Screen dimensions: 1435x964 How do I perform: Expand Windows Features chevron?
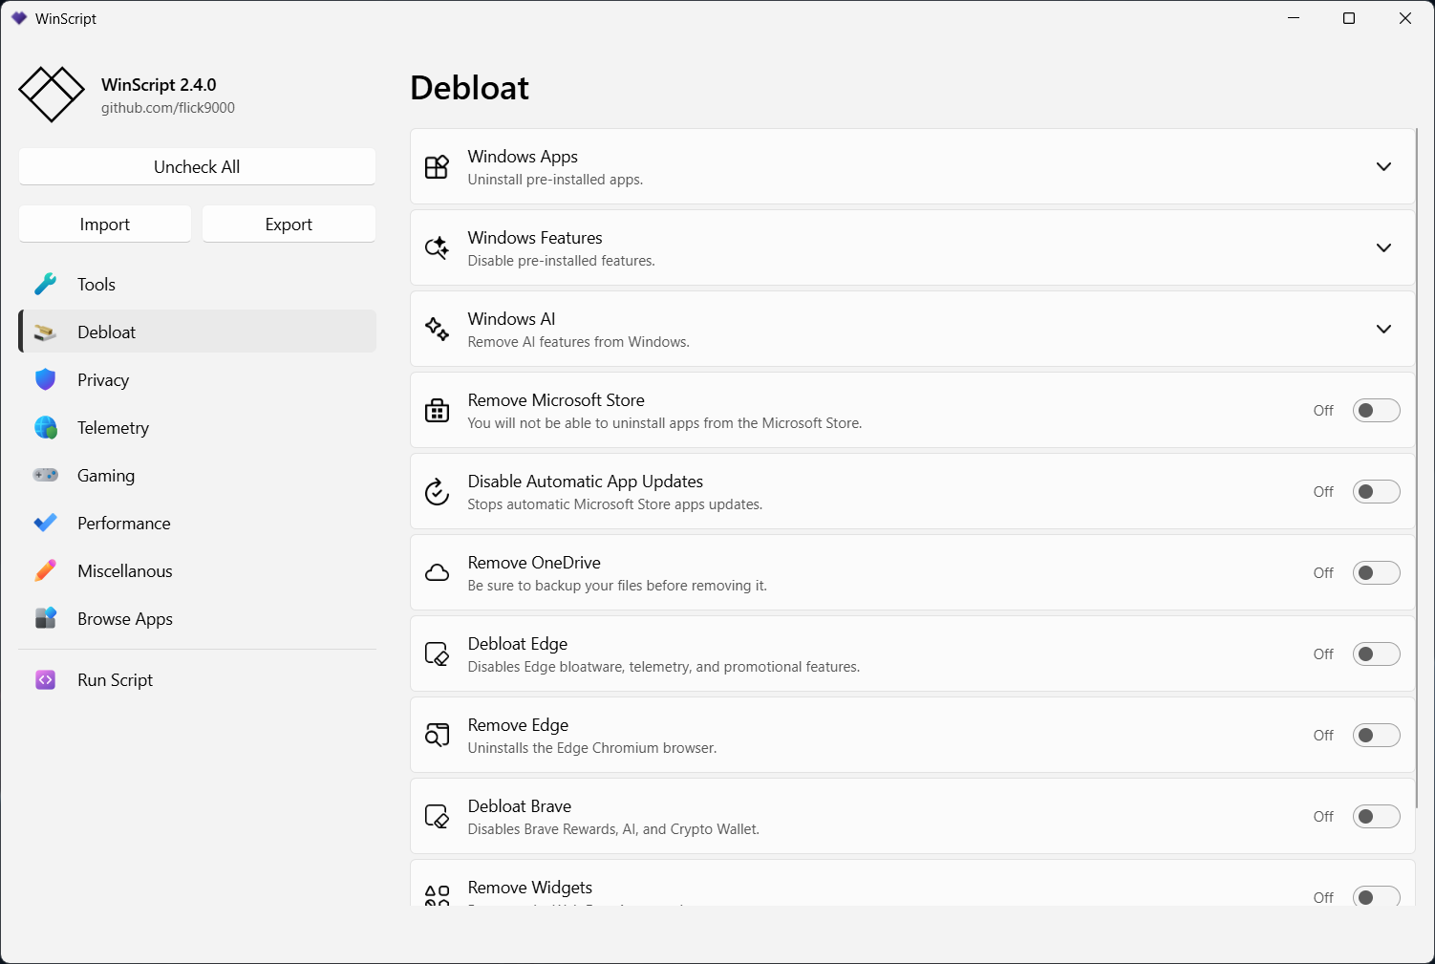pyautogui.click(x=1383, y=248)
